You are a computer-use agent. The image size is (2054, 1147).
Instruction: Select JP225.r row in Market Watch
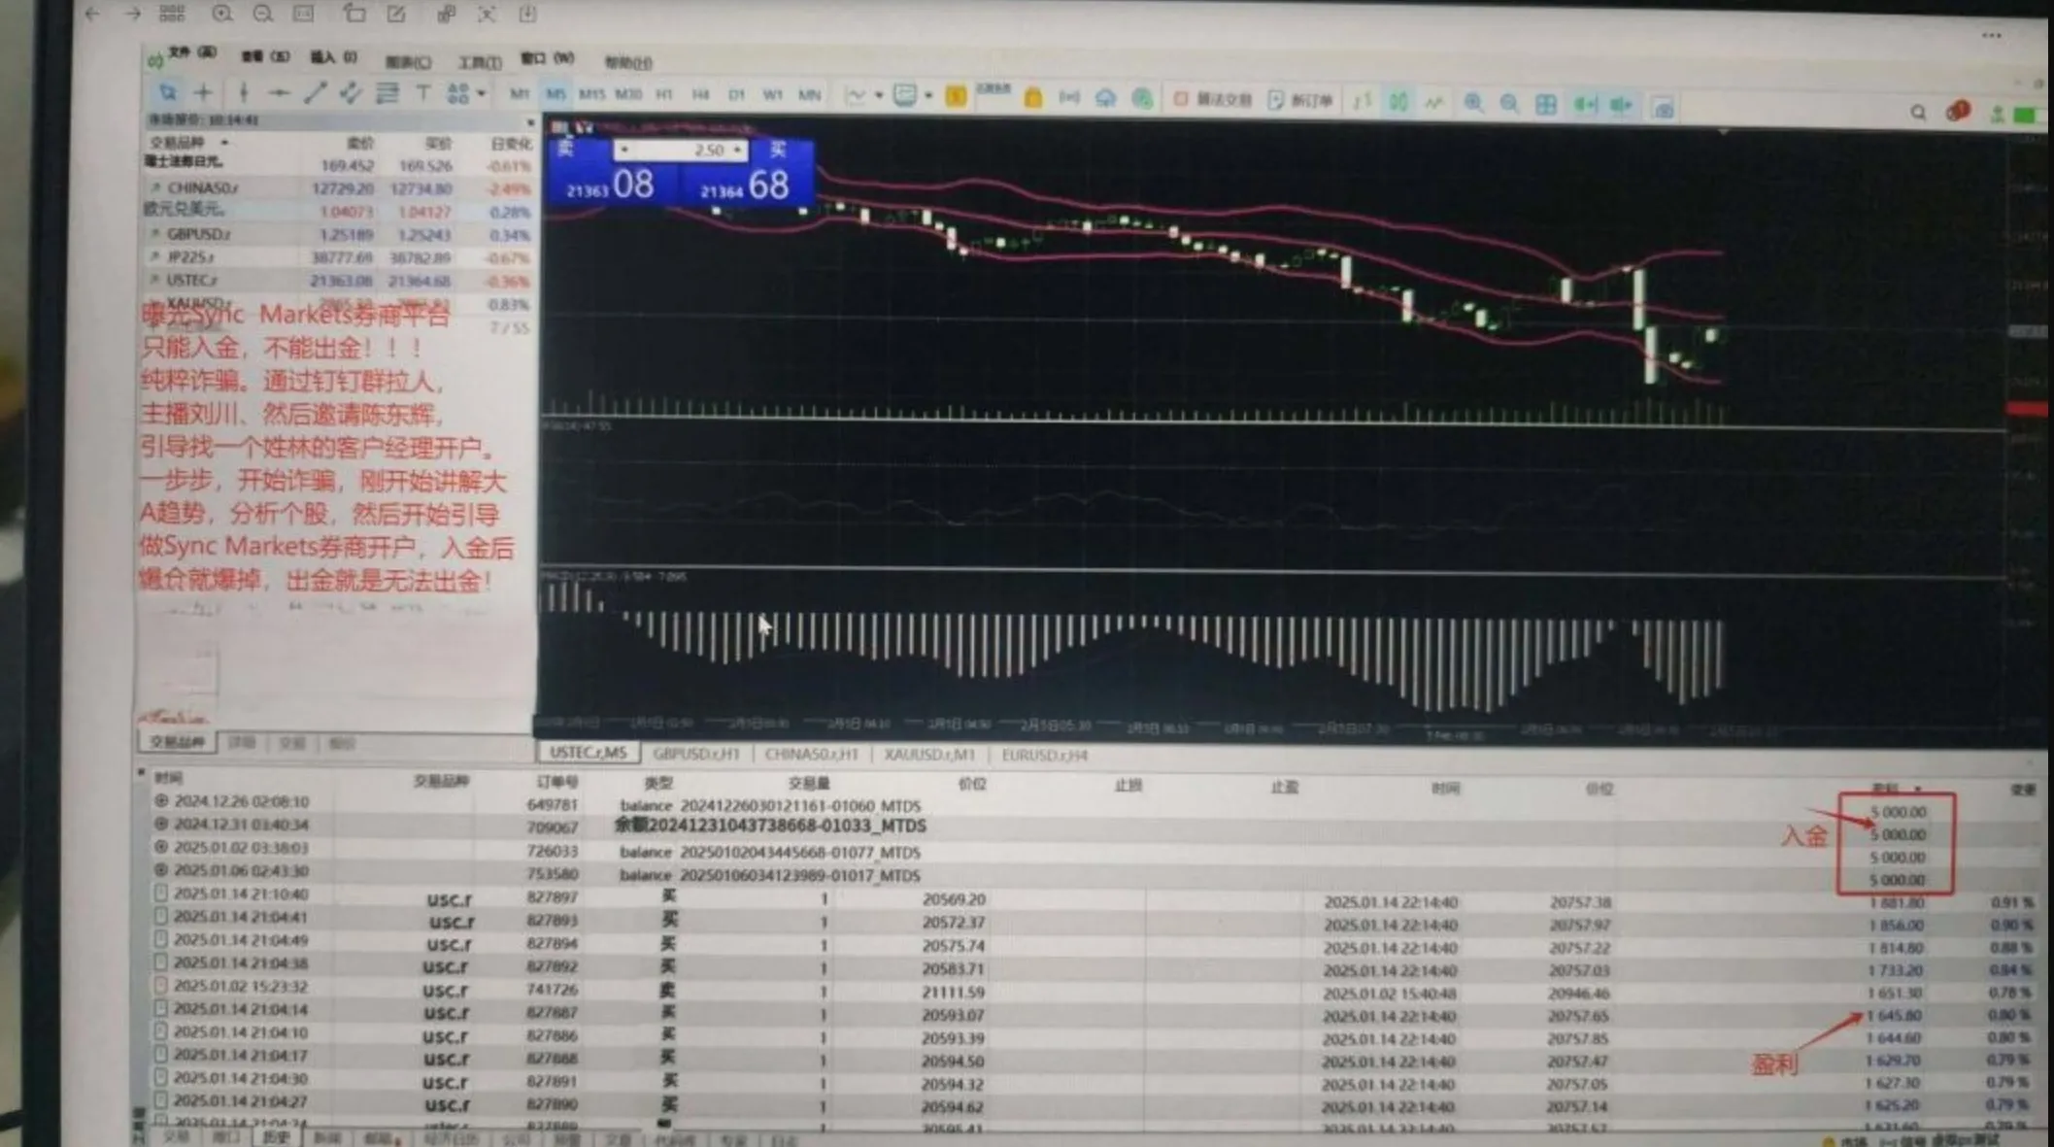tap(339, 257)
